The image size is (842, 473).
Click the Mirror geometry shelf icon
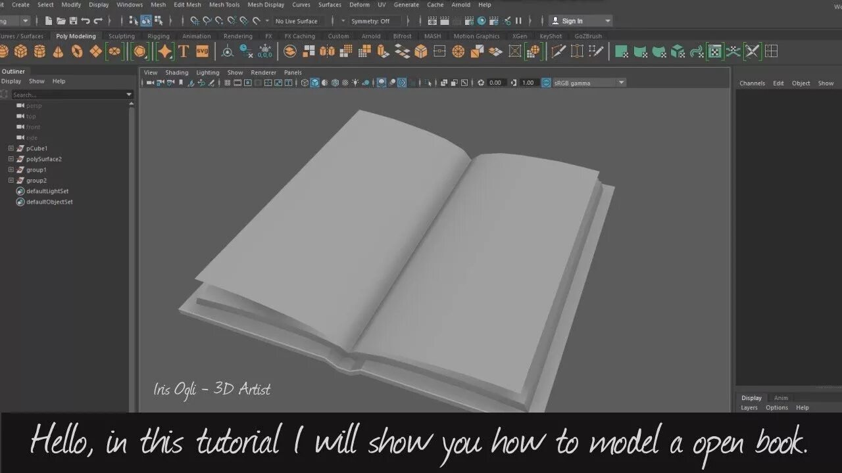coord(327,51)
